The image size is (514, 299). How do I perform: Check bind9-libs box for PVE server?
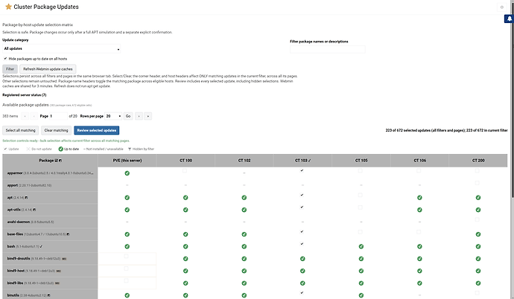[x=126, y=280]
